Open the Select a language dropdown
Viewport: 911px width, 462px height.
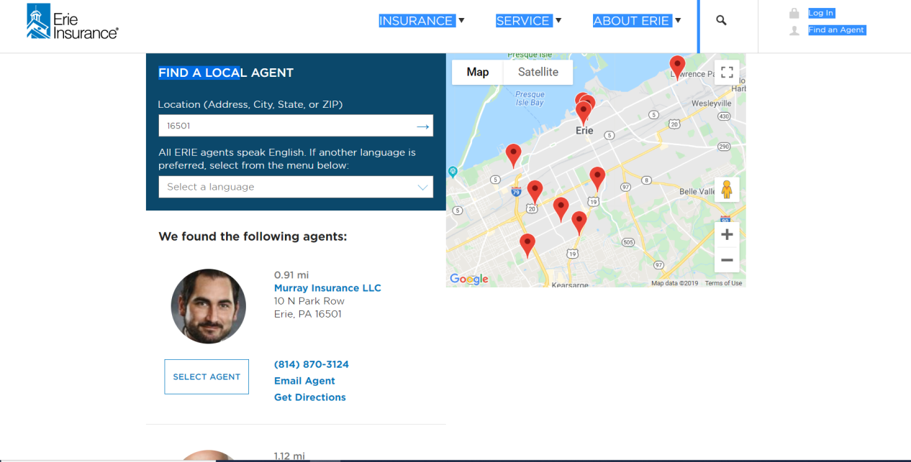click(296, 187)
